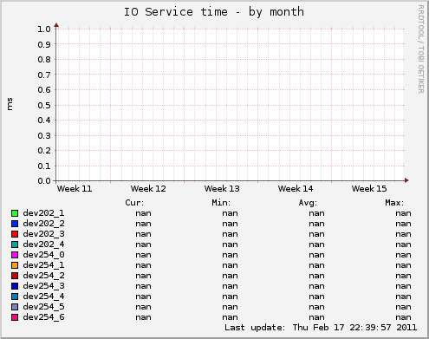Click the dev254_4 legend color swatch
This screenshot has height=339, width=429.
click(15, 297)
